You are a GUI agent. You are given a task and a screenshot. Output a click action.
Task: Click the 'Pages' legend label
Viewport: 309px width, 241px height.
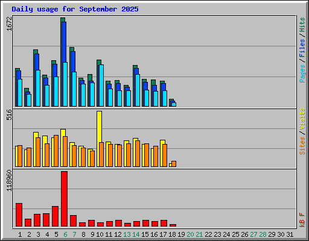pos(302,74)
